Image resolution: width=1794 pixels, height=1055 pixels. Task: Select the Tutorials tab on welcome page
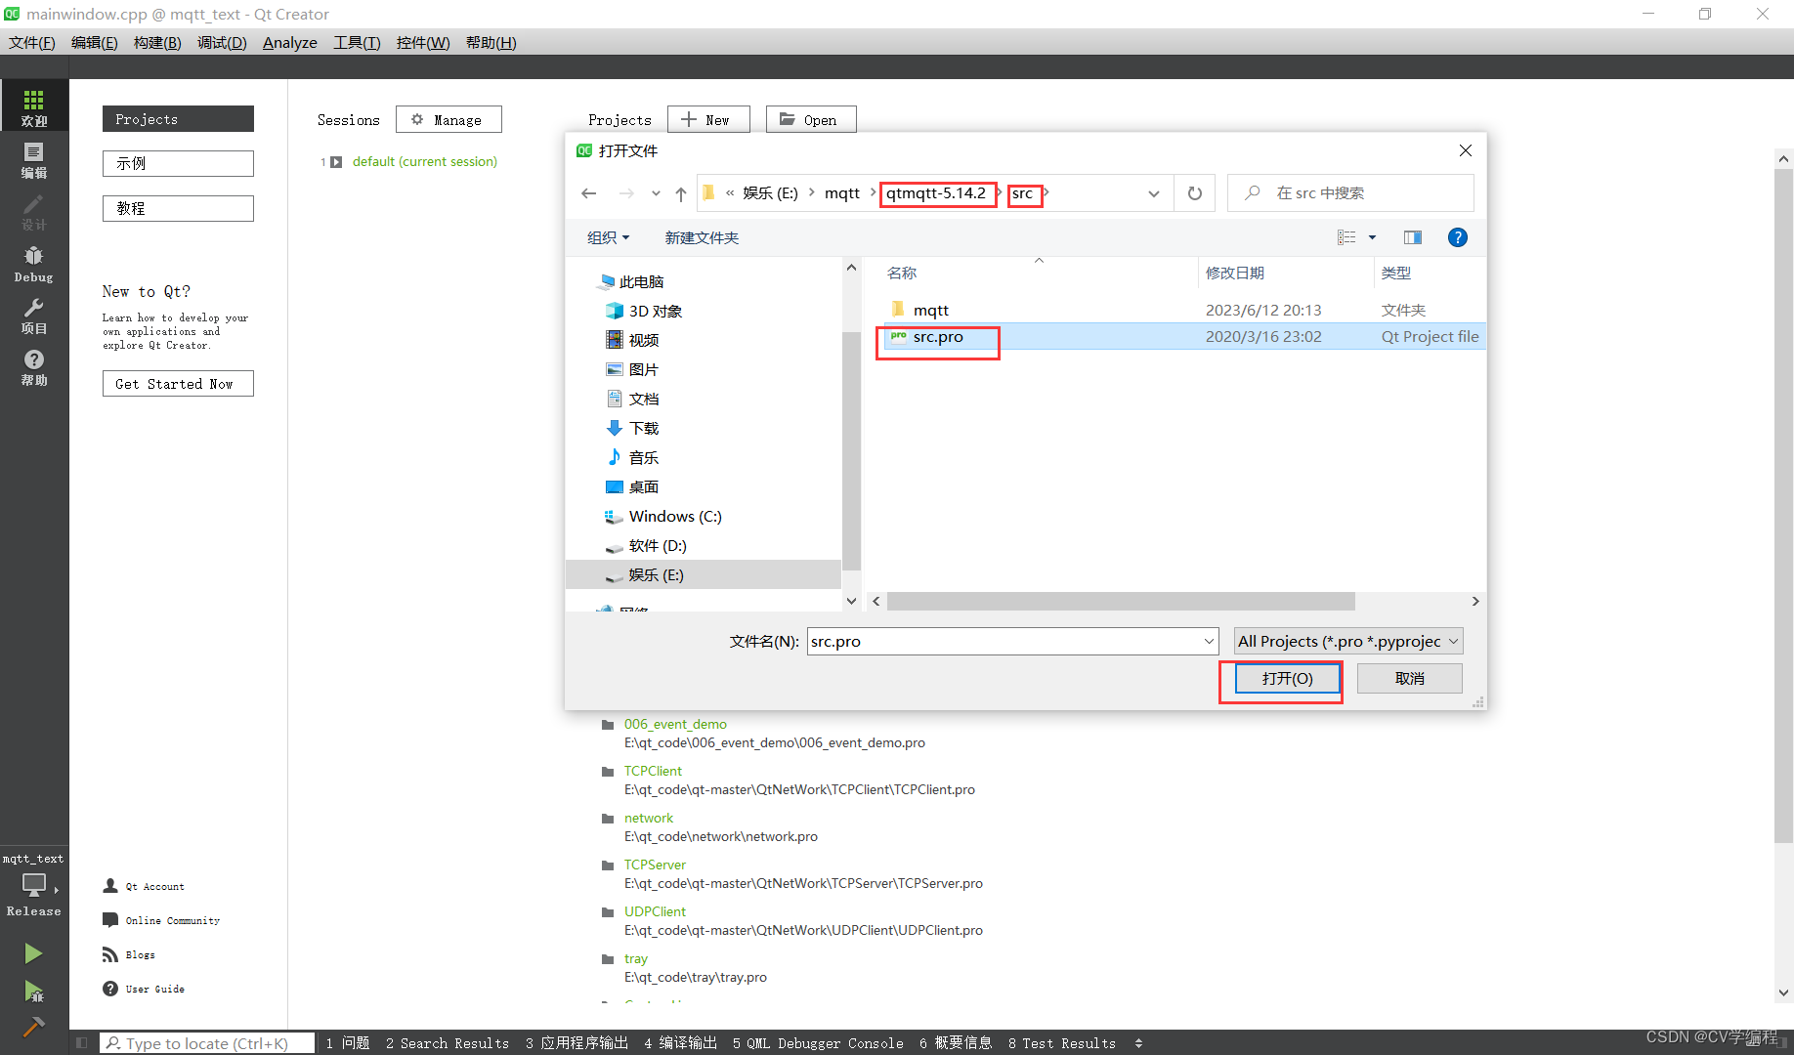coord(178,208)
